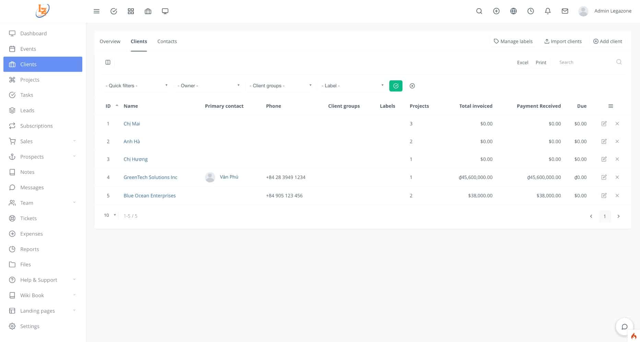This screenshot has height=342, width=640.
Task: Expand the Help & Support sidebar menu
Action: [x=43, y=280]
